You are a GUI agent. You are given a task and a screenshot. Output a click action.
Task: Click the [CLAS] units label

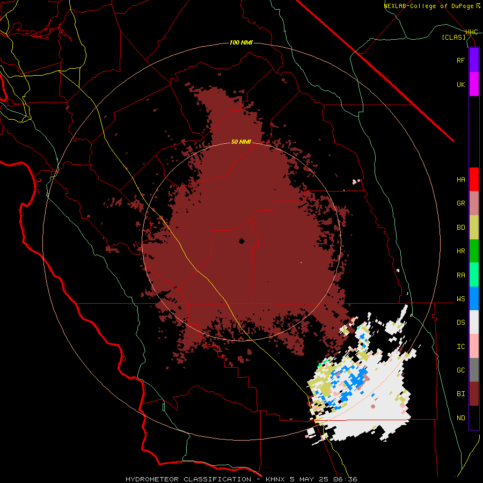[x=453, y=37]
